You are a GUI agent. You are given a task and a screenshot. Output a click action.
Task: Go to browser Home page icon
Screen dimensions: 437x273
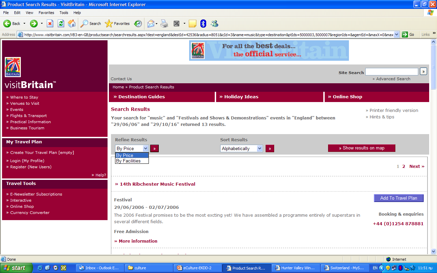click(x=72, y=24)
